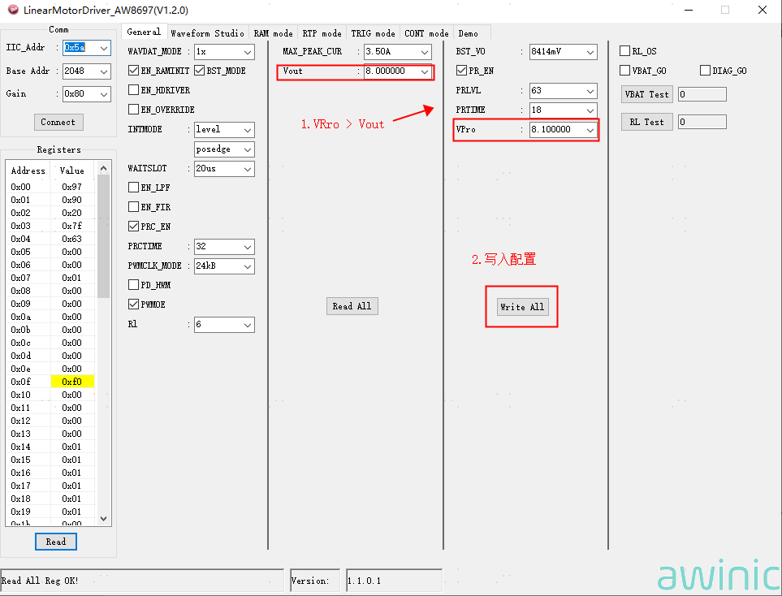The width and height of the screenshot is (782, 596).
Task: Enable the PD_HWM checkbox
Action: (x=133, y=284)
